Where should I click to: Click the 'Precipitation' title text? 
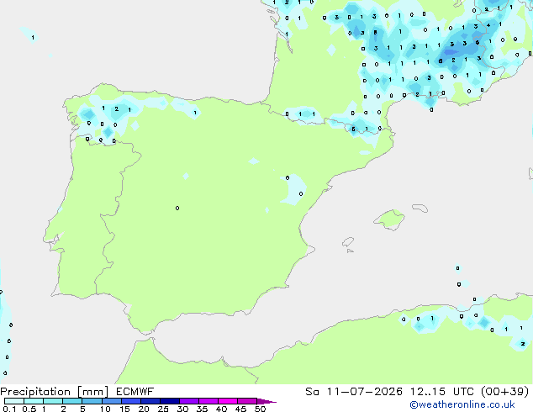[x=35, y=392]
